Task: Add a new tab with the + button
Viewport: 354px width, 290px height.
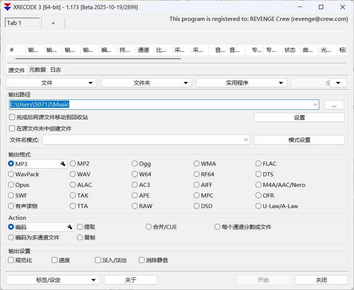Action: pyautogui.click(x=53, y=23)
